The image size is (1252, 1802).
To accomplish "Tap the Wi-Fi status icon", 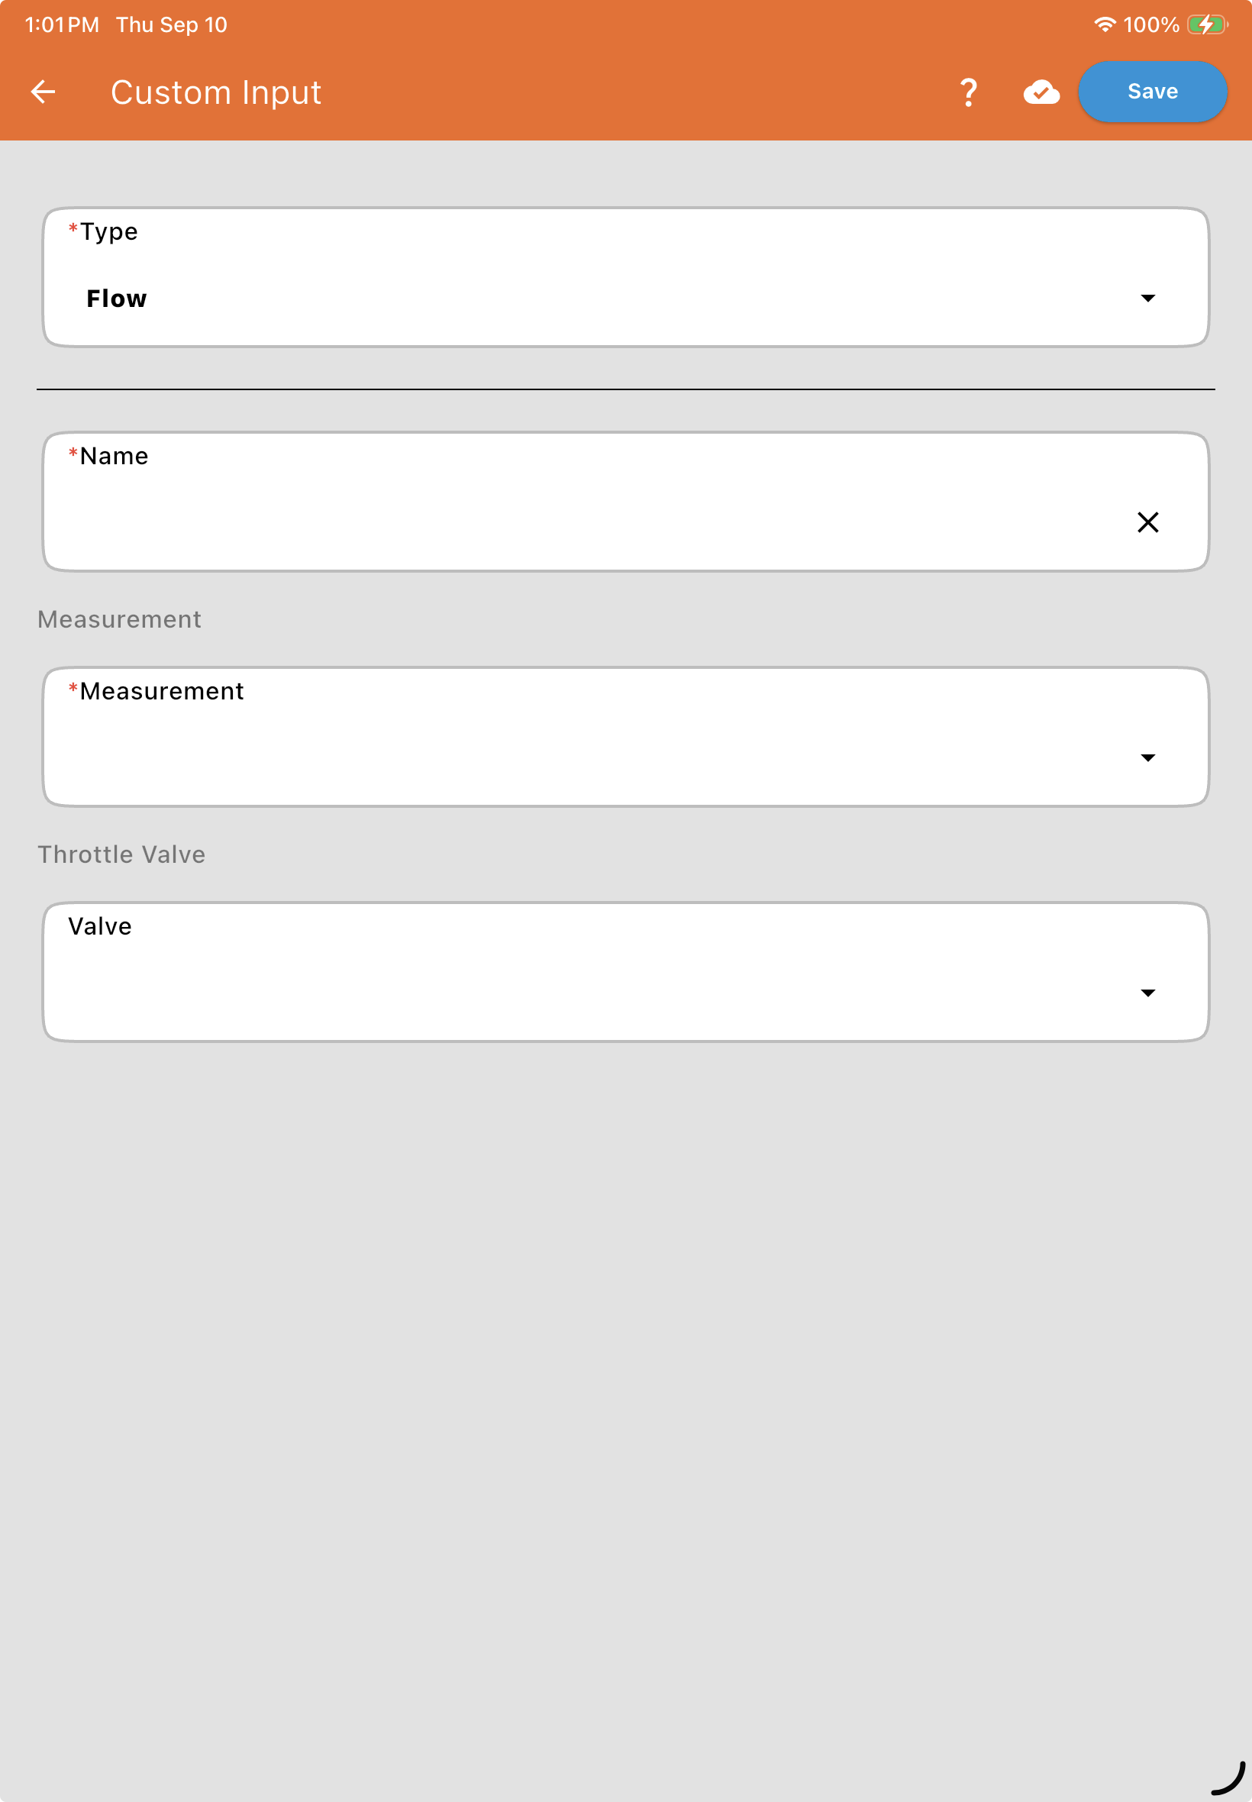I will 1105,24.
